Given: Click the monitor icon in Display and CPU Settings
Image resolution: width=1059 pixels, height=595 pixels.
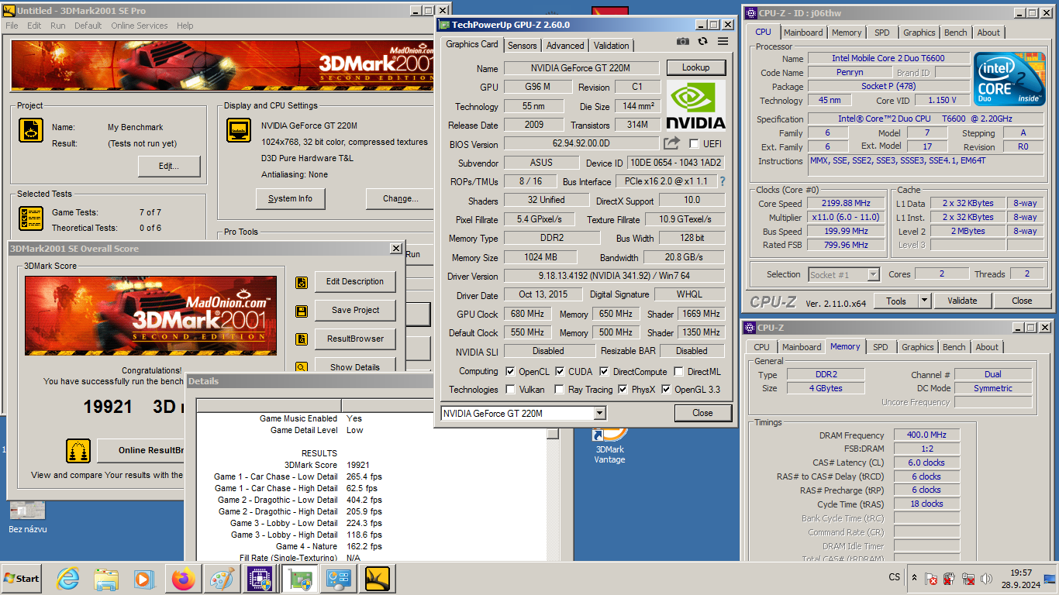Looking at the screenshot, I should coord(239,130).
